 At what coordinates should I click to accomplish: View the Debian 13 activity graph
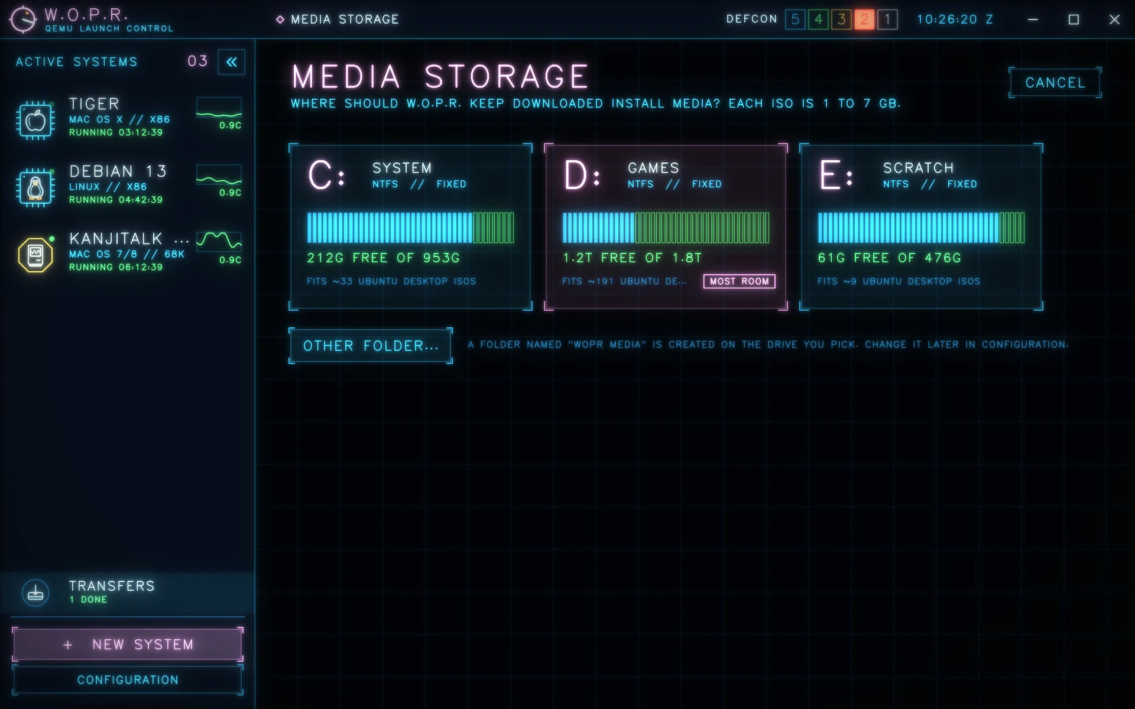pyautogui.click(x=219, y=175)
